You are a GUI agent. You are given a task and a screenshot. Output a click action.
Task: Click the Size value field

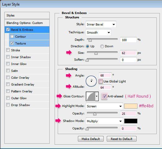tap(128, 53)
